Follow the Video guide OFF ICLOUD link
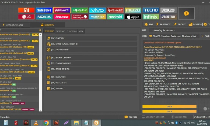210x126 pixels. (155, 58)
